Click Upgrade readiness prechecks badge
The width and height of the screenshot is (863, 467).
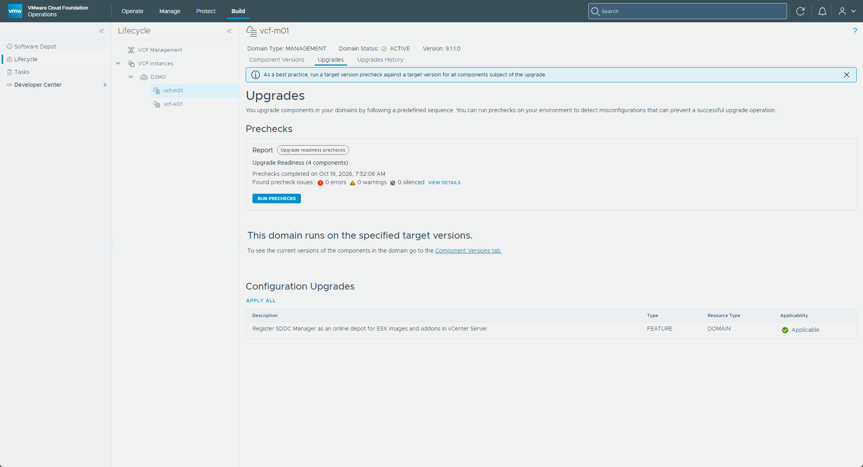[x=313, y=150]
